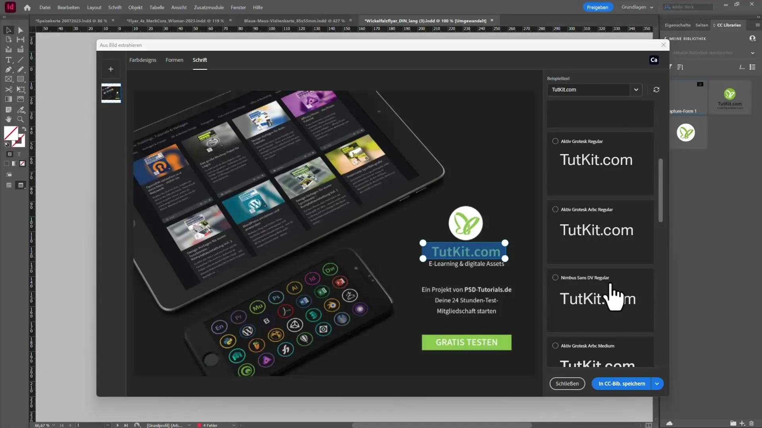Select Aktiv Grotesk Arbc Regular radio button
Image resolution: width=762 pixels, height=428 pixels.
point(555,209)
